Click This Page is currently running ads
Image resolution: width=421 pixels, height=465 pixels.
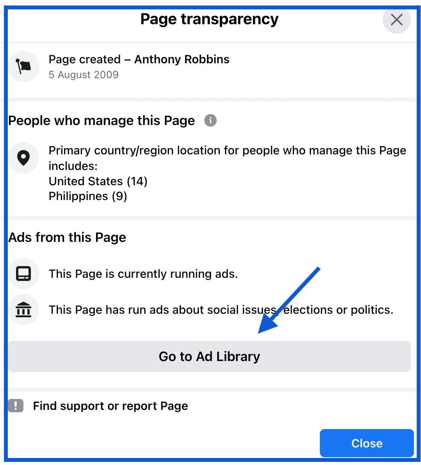(x=143, y=274)
